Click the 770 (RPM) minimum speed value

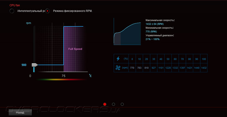[x=151, y=32]
